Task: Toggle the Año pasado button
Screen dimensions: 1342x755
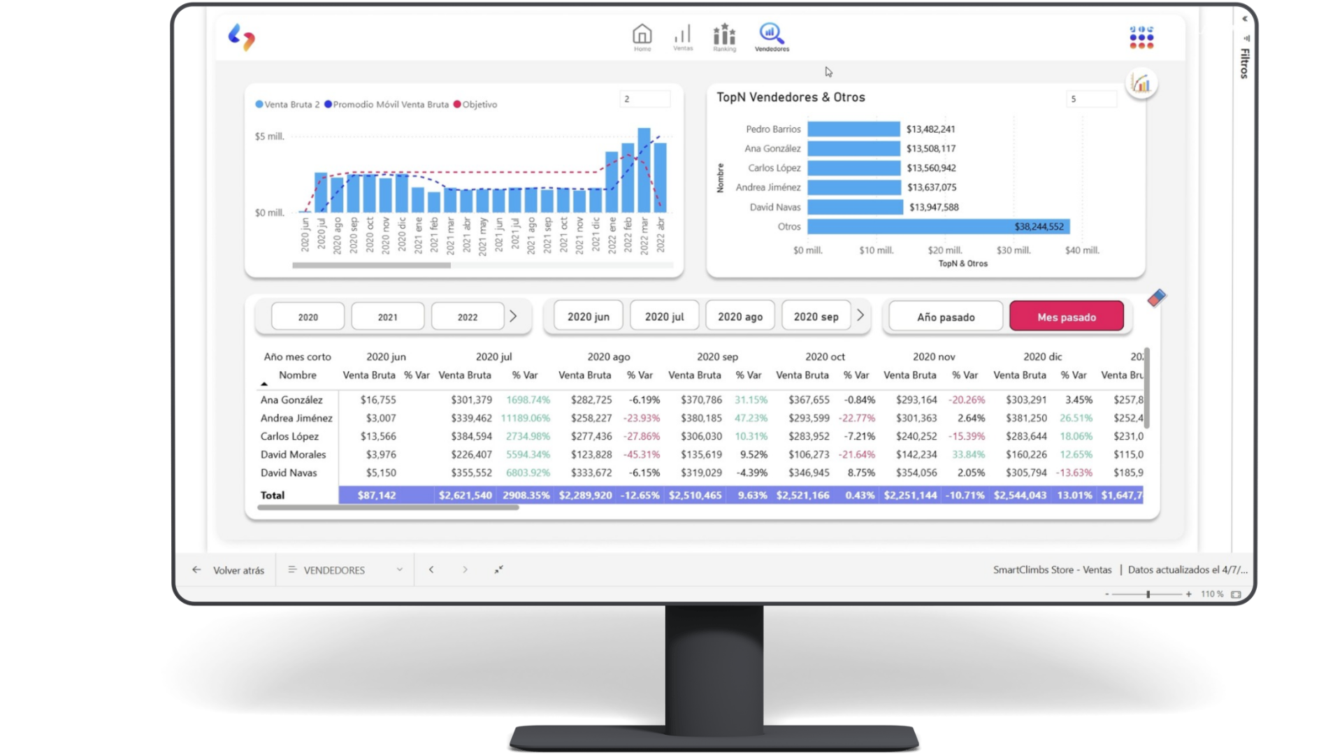Action: click(x=945, y=317)
